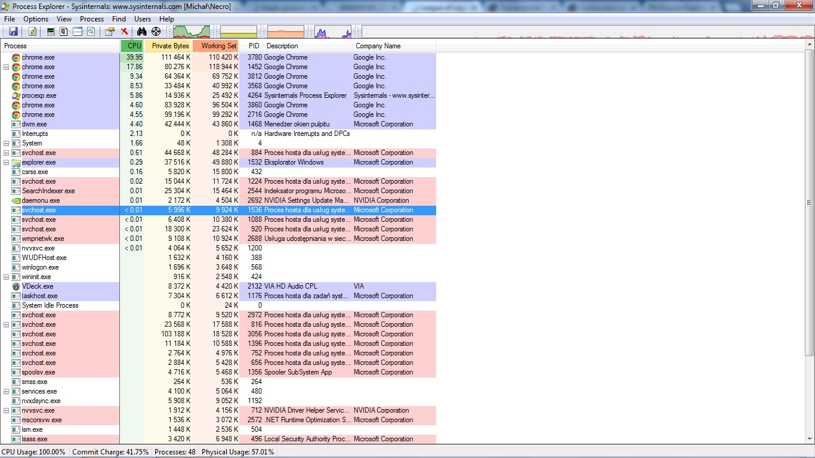Viewport: 815px width, 458px height.
Task: Click the scrollbar up arrow
Action: coord(810,45)
